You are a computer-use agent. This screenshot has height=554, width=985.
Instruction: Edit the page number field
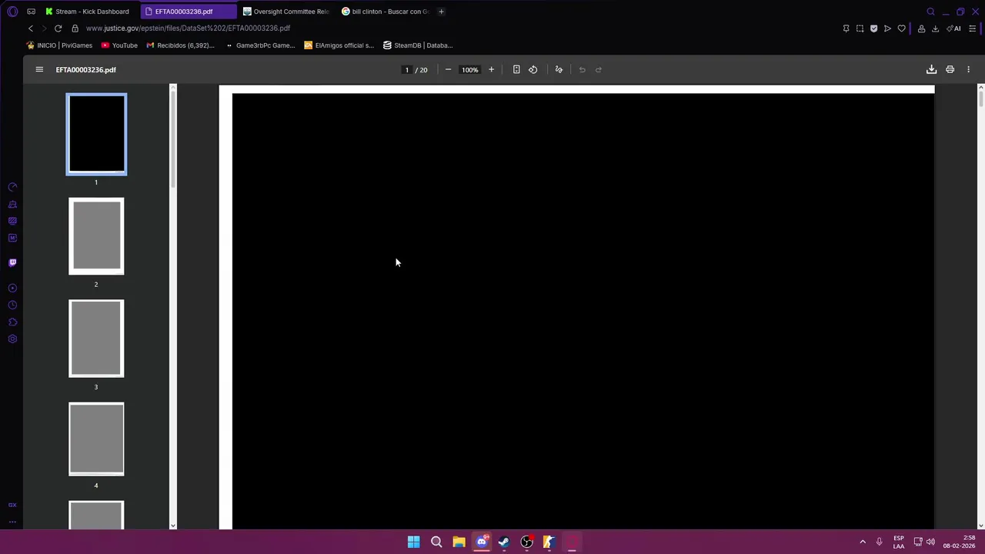407,69
